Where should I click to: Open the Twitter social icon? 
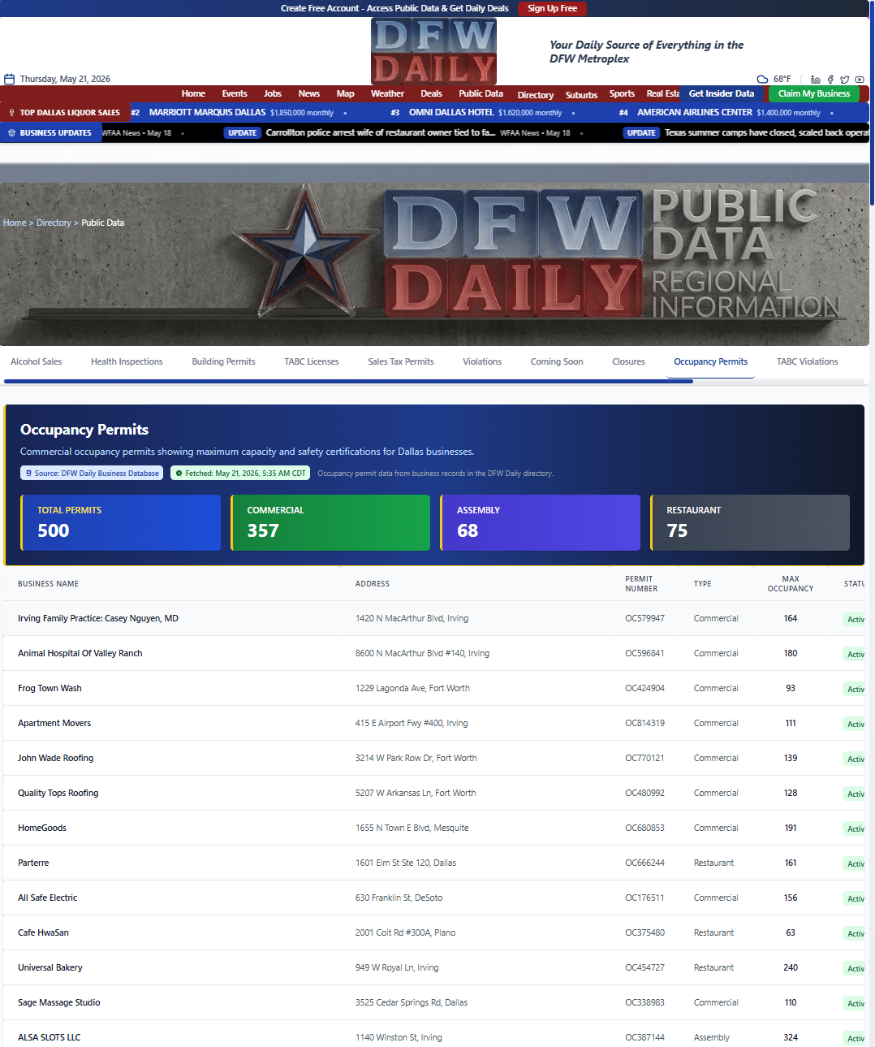pyautogui.click(x=845, y=80)
